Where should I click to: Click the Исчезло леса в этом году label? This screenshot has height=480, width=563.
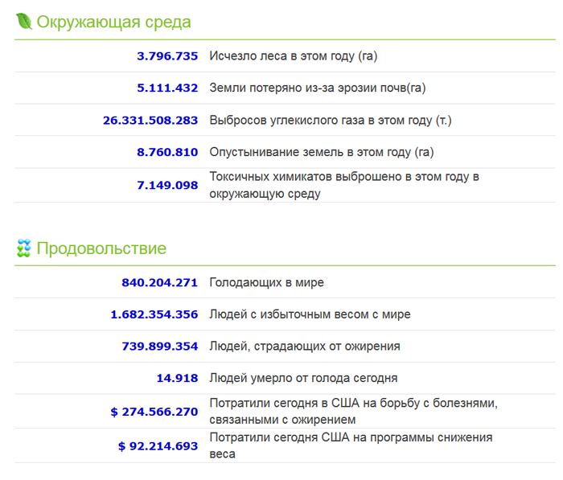(293, 56)
